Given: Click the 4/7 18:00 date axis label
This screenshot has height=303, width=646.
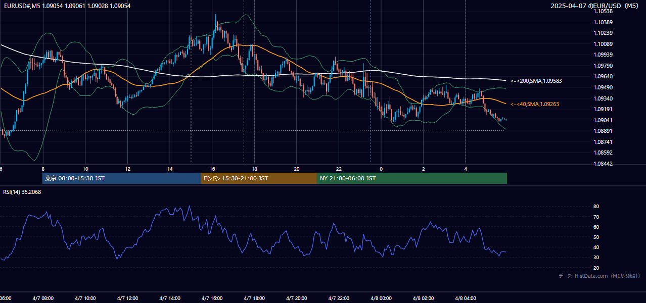Looking at the screenshot, I should pyautogui.click(x=254, y=298).
